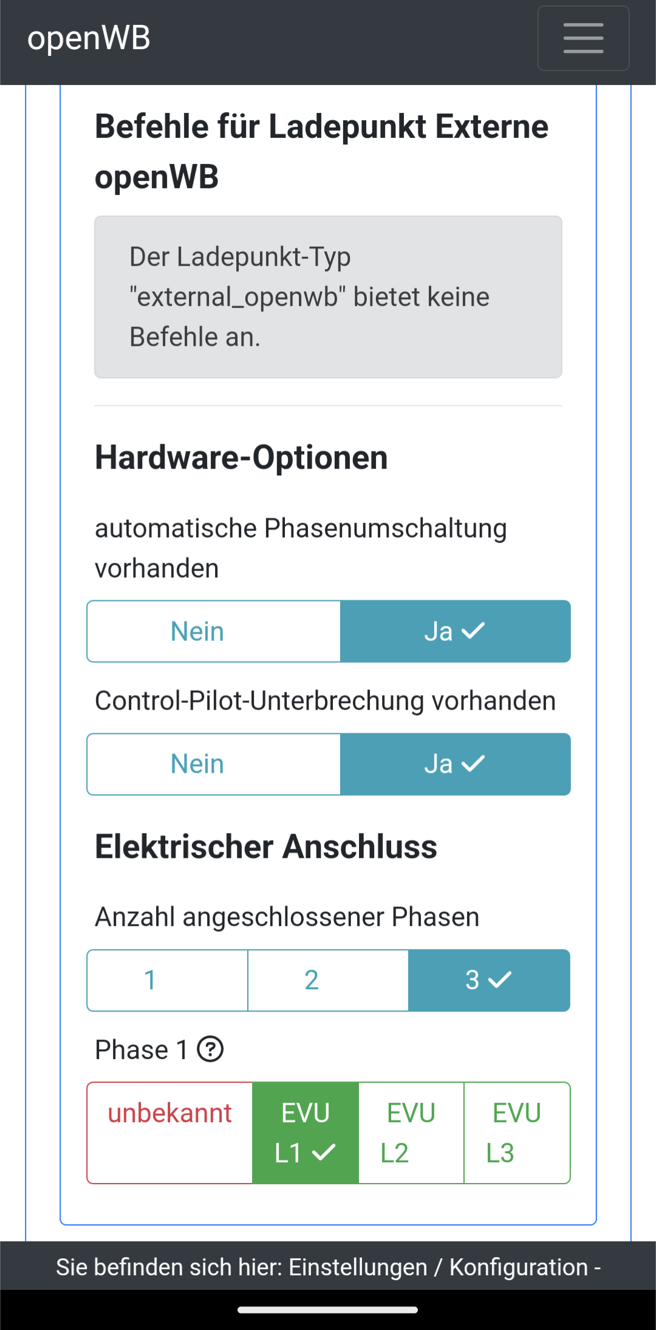Set Control-Pilot-Unterbrechung to Ja
The height and width of the screenshot is (1330, 656).
[x=455, y=764]
